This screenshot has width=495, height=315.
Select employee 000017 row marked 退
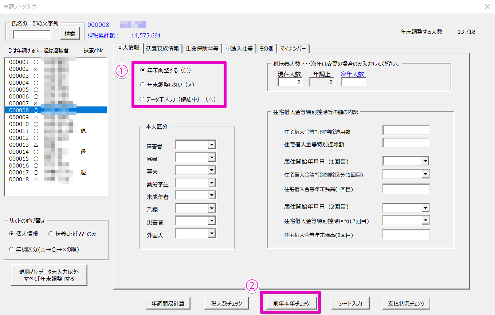point(56,173)
